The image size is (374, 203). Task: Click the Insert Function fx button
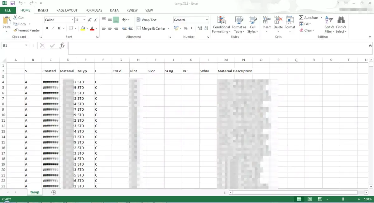pos(62,46)
